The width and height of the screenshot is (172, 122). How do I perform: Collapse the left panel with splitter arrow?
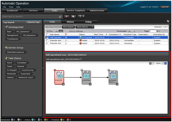[x=43, y=68]
